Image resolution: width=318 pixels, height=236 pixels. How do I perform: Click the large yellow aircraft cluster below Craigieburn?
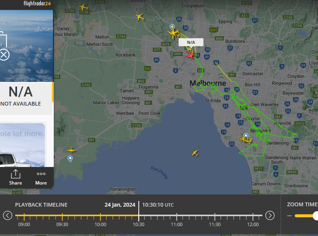pyautogui.click(x=173, y=33)
